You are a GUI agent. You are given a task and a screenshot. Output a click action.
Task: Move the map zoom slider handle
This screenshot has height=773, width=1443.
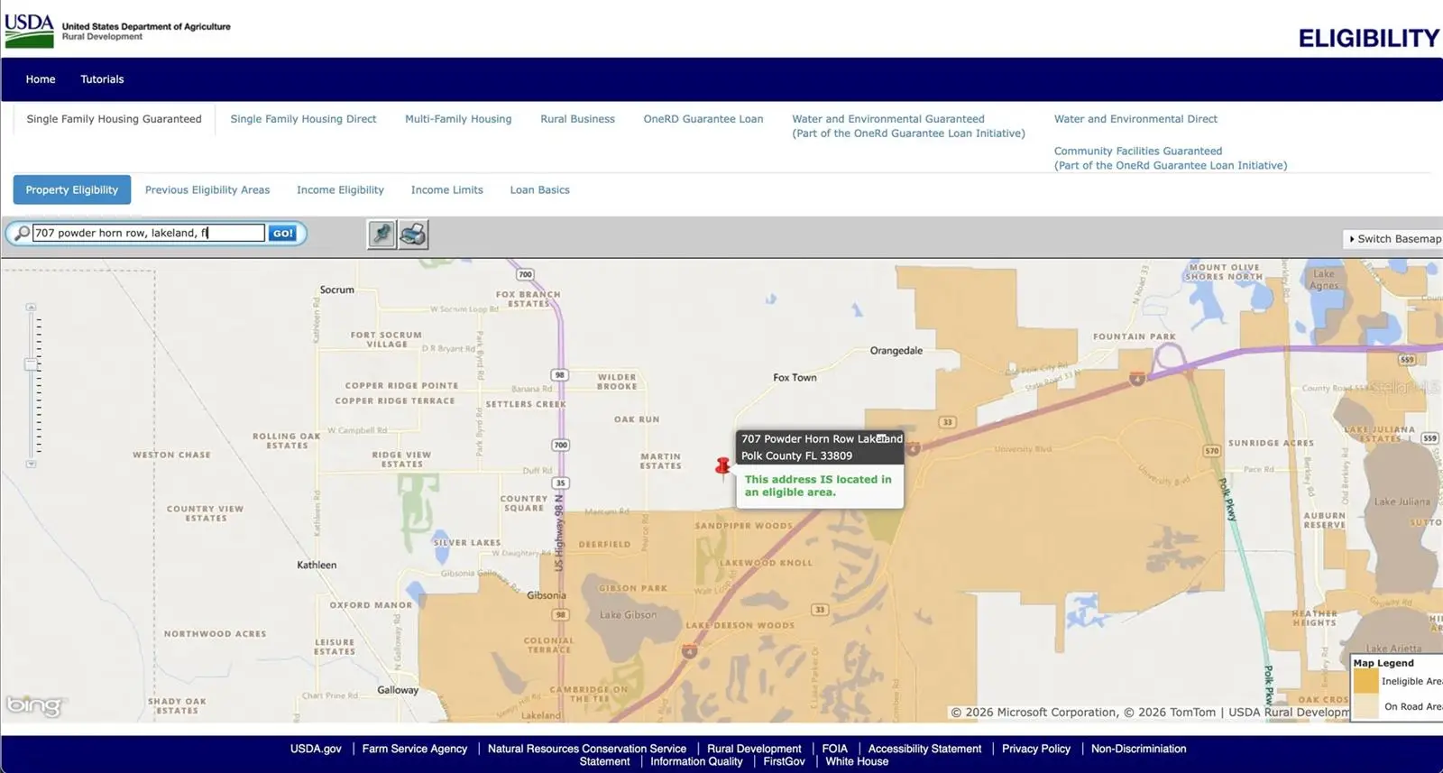click(31, 364)
